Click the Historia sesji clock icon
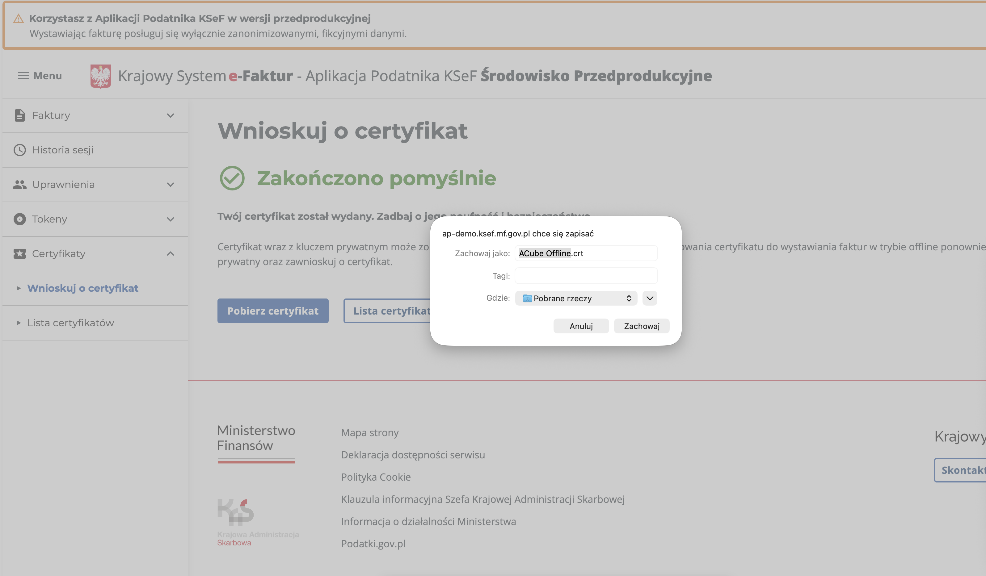The height and width of the screenshot is (576, 986). [19, 150]
